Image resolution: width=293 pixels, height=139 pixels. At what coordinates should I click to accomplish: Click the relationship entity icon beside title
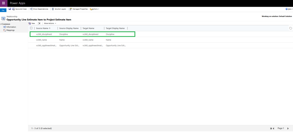(x=3, y=18)
